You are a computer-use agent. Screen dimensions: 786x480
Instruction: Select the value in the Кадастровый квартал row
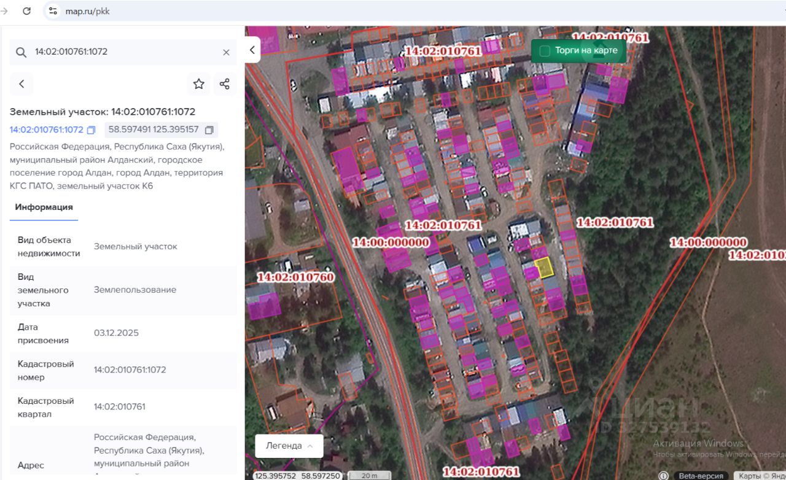point(120,407)
